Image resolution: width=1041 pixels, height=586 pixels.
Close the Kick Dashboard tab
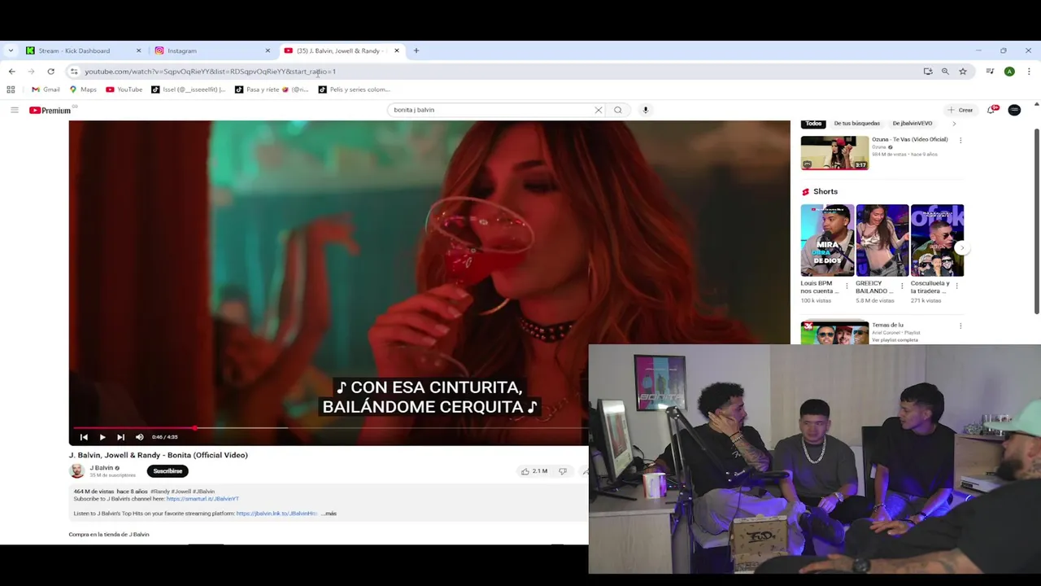[x=138, y=50]
